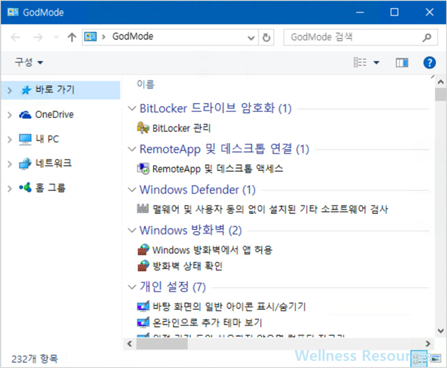Open 방화벽 상태 확인
The width and height of the screenshot is (447, 373).
tap(187, 266)
